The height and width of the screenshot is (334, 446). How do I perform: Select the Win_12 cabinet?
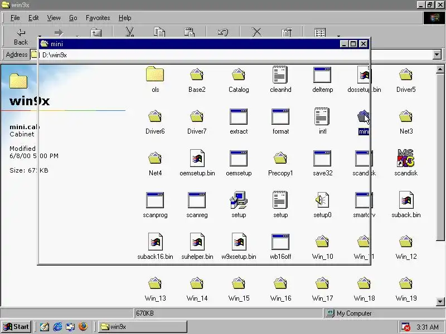click(x=406, y=247)
